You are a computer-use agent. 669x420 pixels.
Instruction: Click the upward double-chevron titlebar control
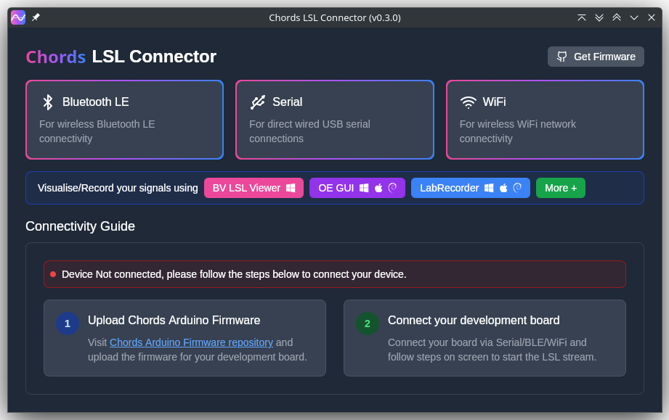click(x=616, y=17)
